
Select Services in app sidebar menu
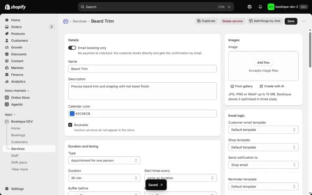29,149
